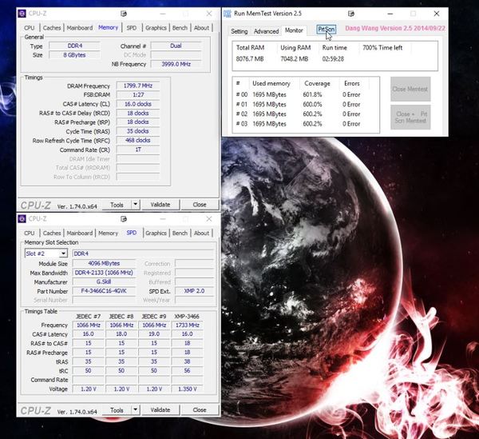The height and width of the screenshot is (439, 479).
Task: Open Graphics tab in top CPU-Z window
Action: pos(156,28)
